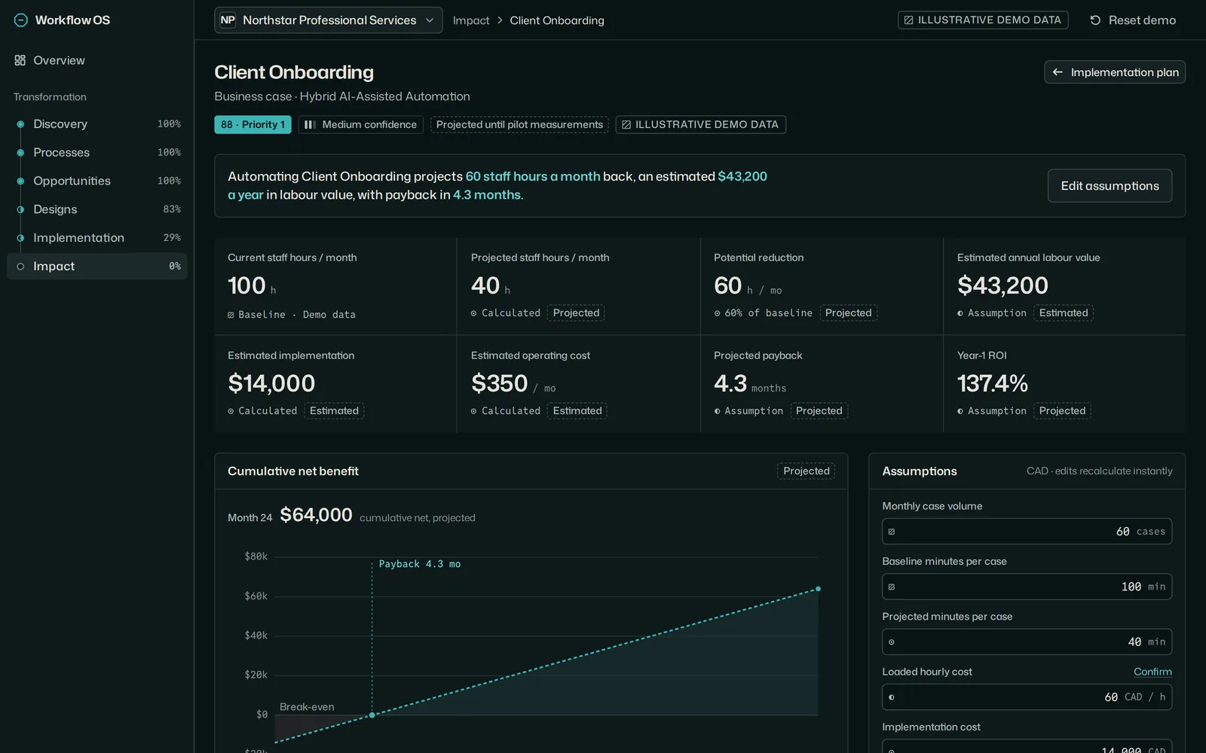
Task: Click the $43,200 annual labour value figure
Action: tap(1002, 285)
